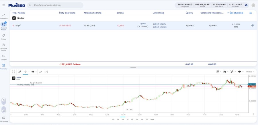Open the +Insights section

4,57
